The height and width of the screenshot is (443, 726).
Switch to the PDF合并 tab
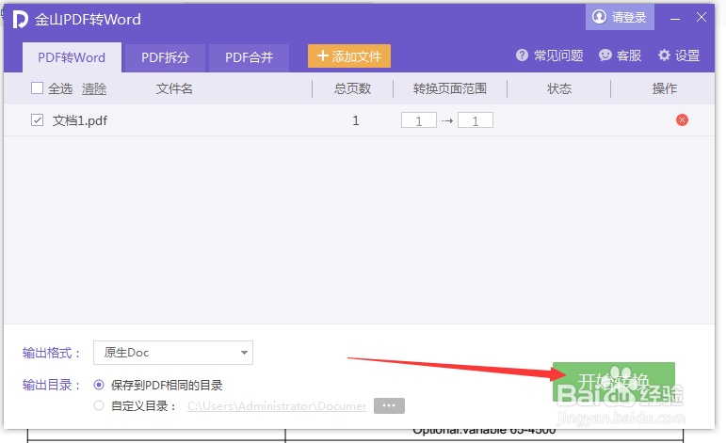click(x=250, y=57)
